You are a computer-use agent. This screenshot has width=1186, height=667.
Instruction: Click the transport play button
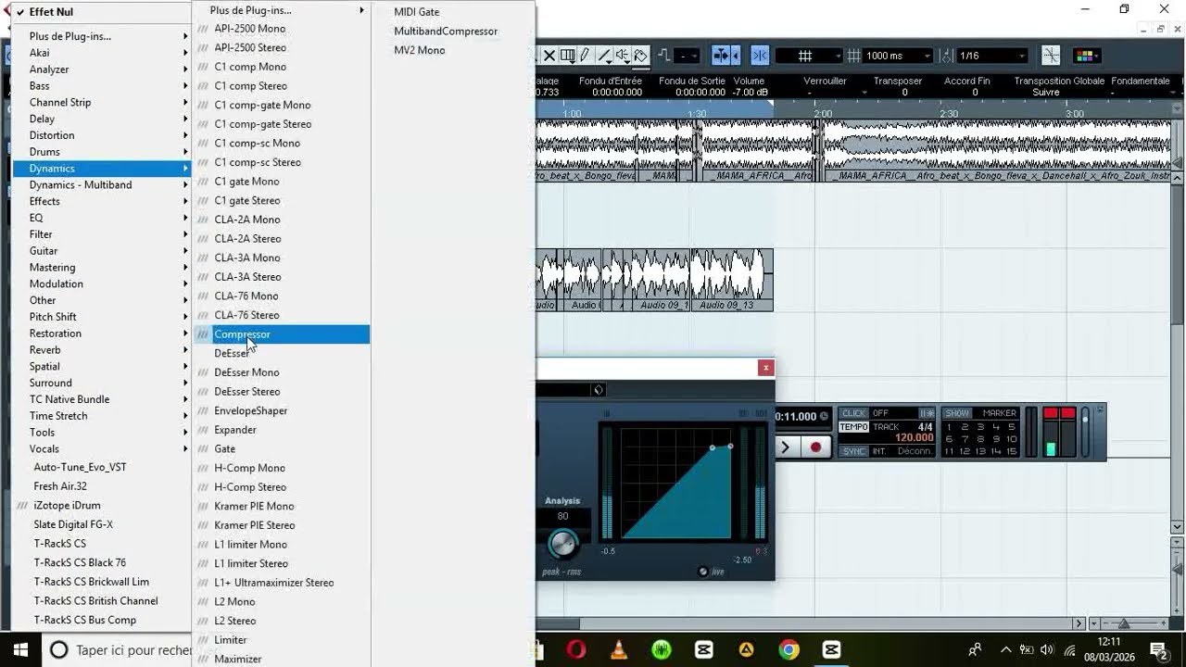(786, 447)
